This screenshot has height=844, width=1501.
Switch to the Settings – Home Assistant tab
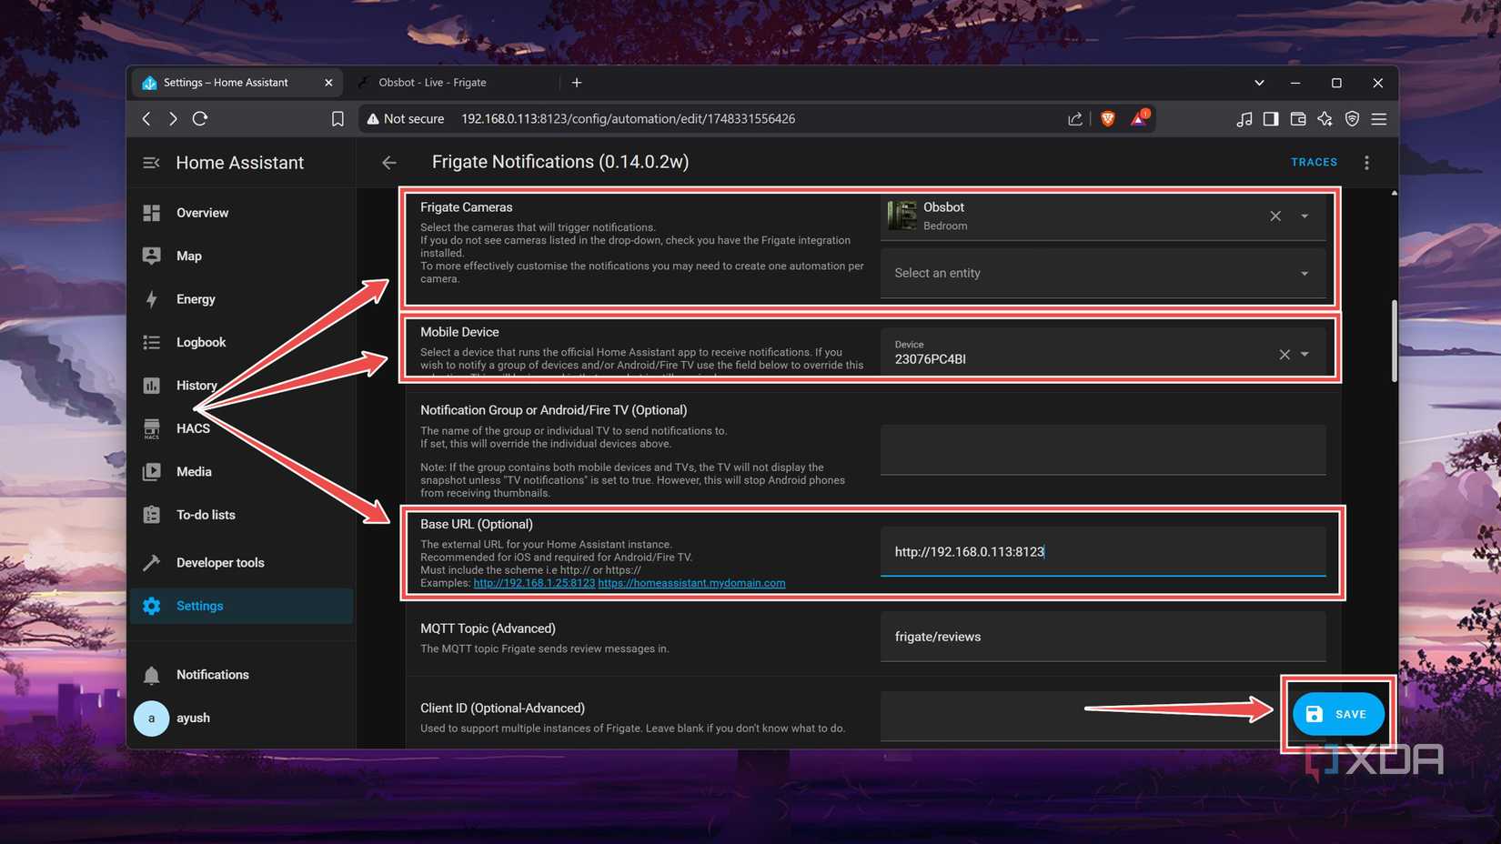pos(227,82)
